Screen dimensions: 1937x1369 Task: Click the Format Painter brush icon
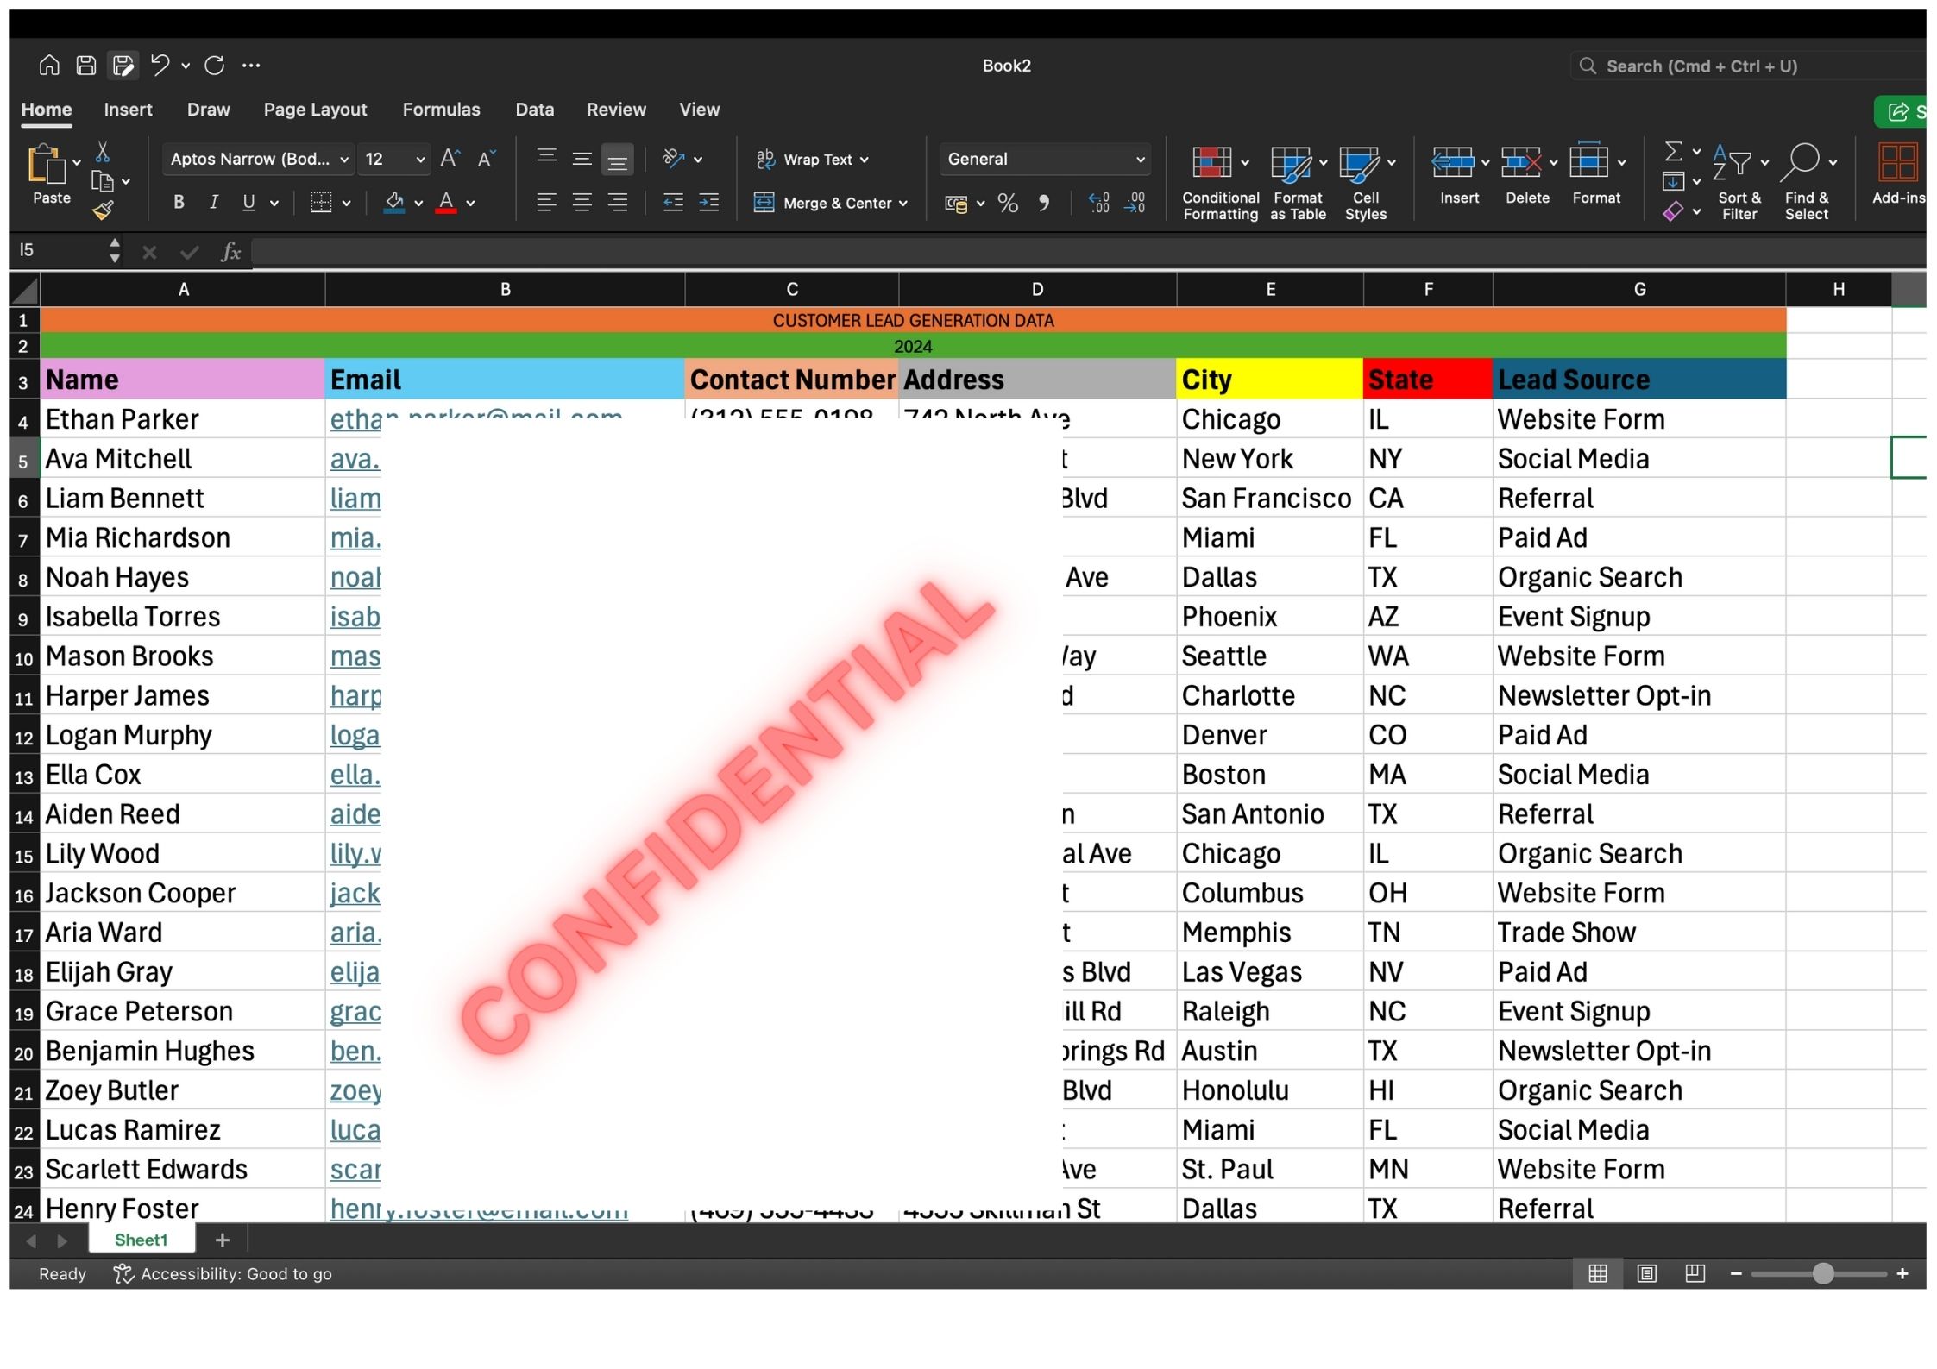click(x=103, y=210)
